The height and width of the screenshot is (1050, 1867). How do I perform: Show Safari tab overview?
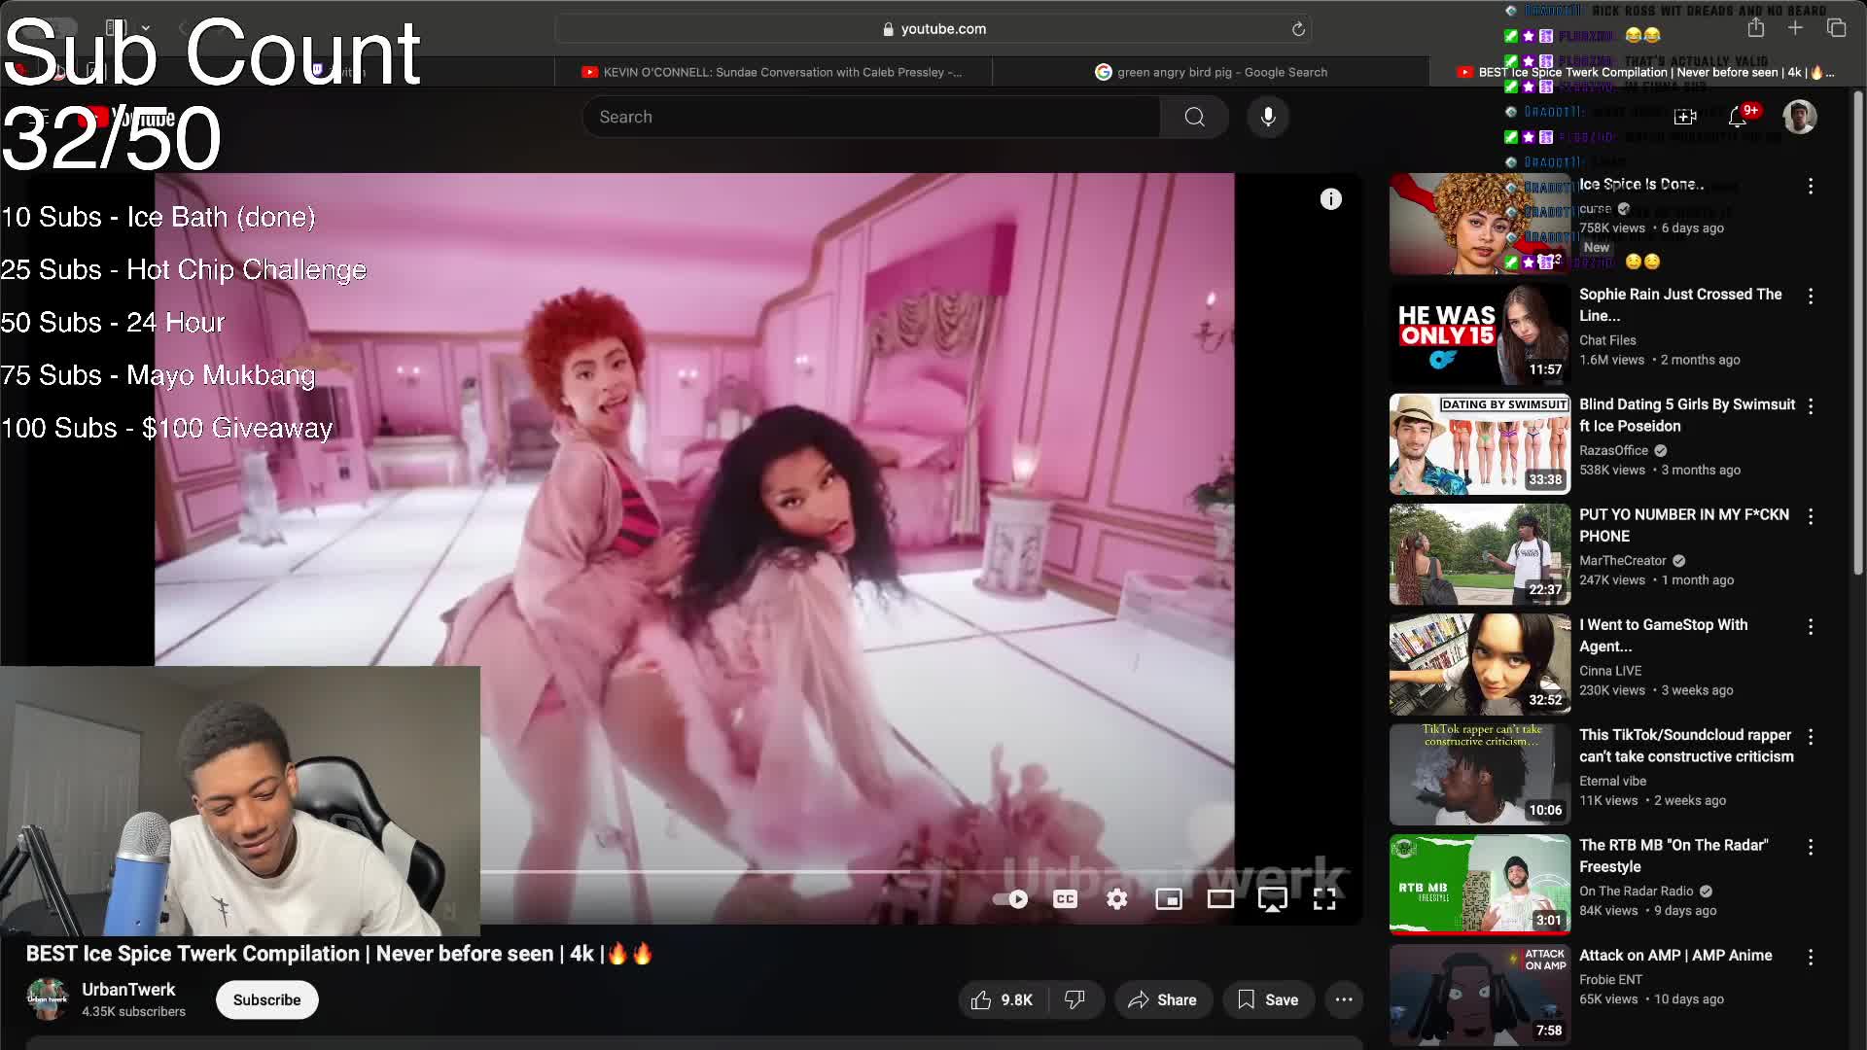(x=1836, y=28)
